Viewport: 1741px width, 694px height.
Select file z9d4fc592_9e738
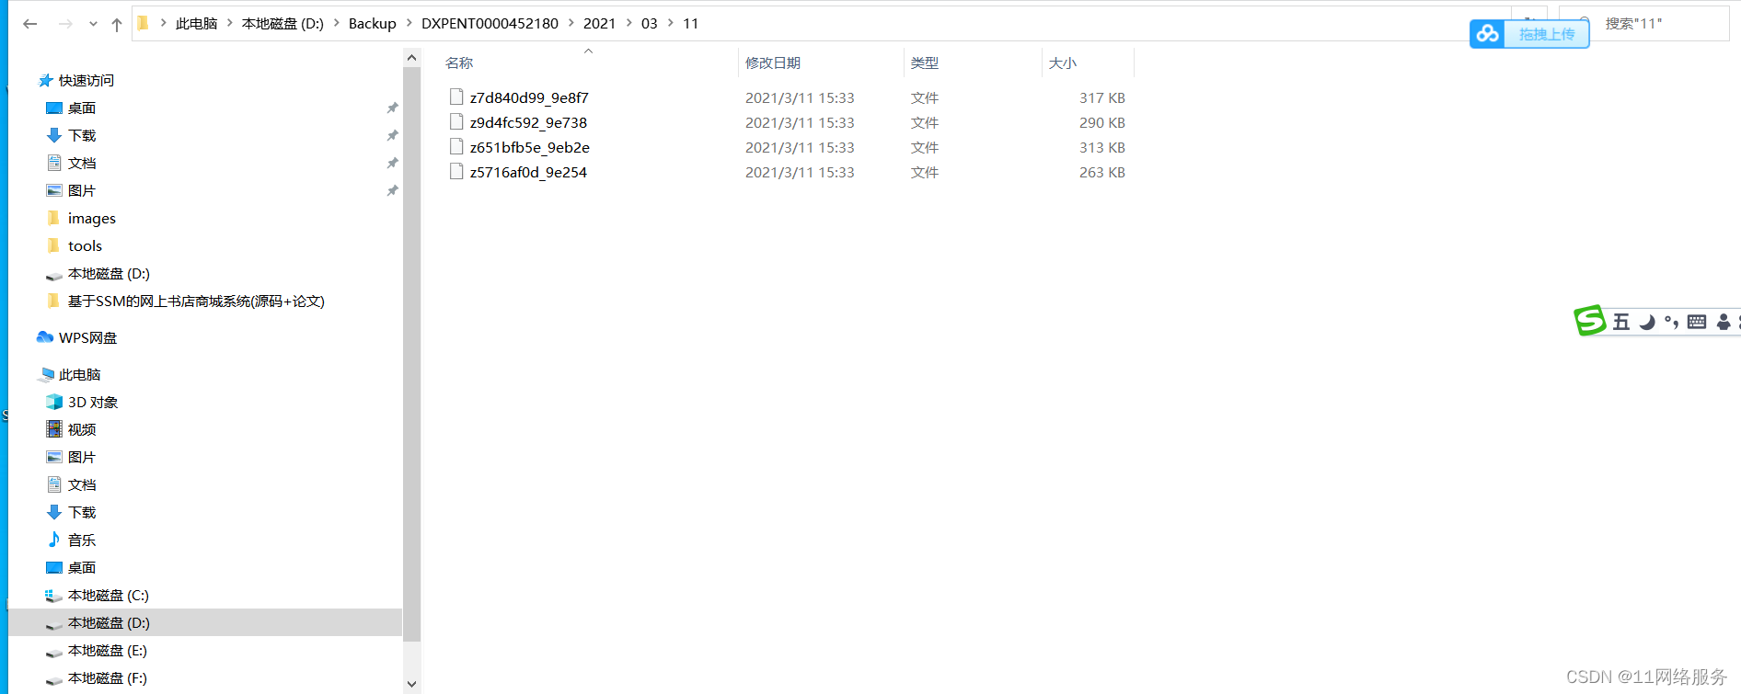tap(528, 122)
